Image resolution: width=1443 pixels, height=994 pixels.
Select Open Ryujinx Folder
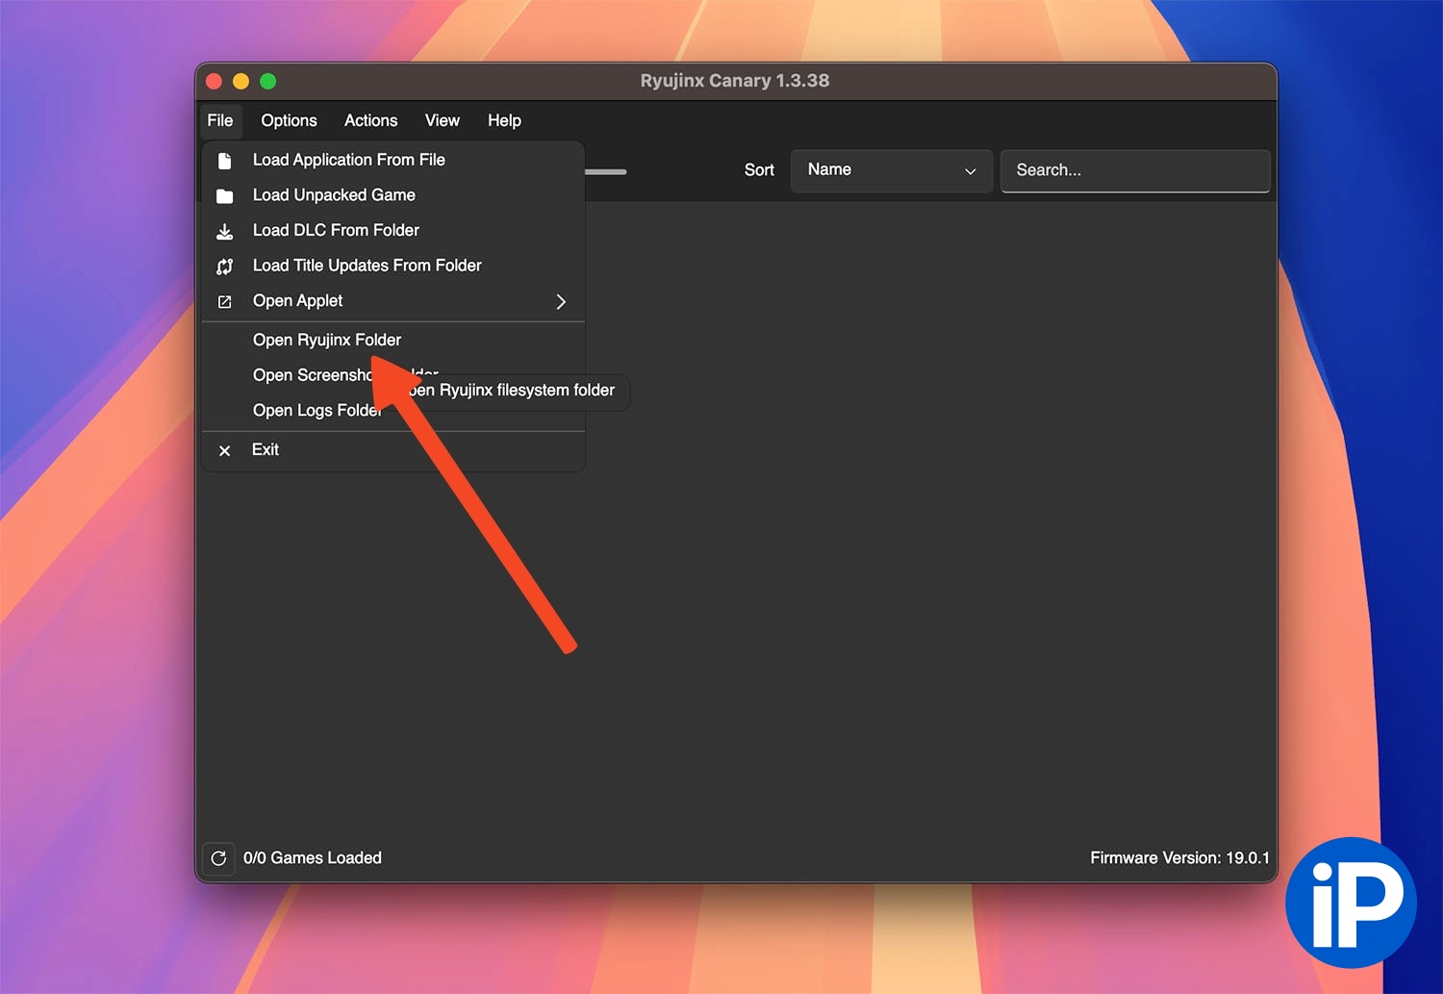click(393, 340)
